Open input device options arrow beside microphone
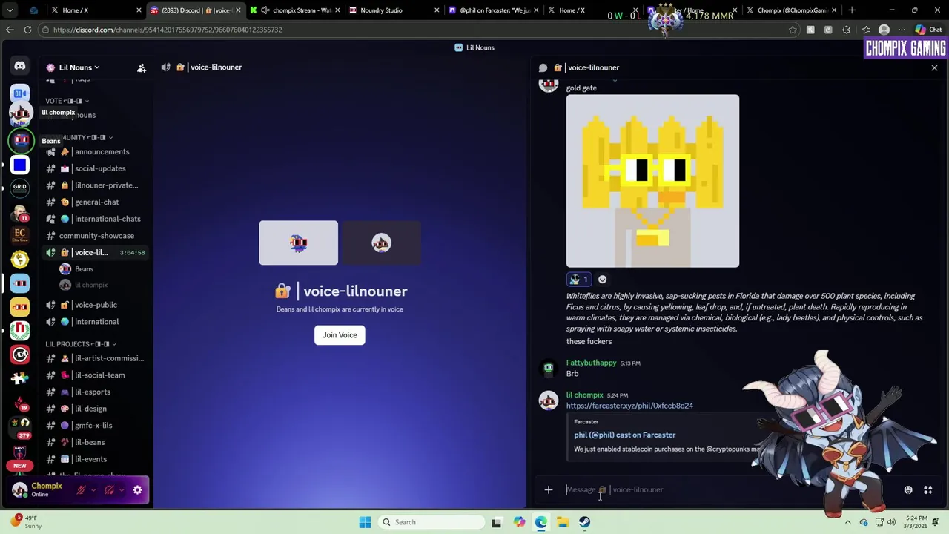 [93, 489]
